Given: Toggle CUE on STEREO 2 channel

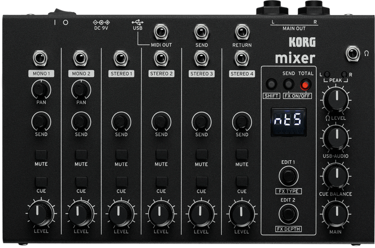Looking at the screenshot, I should [161, 182].
